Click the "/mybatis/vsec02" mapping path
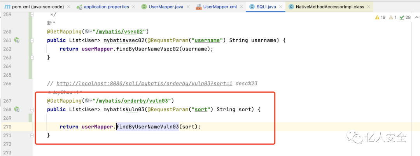Viewport: 420px width, 156px height. [119, 32]
